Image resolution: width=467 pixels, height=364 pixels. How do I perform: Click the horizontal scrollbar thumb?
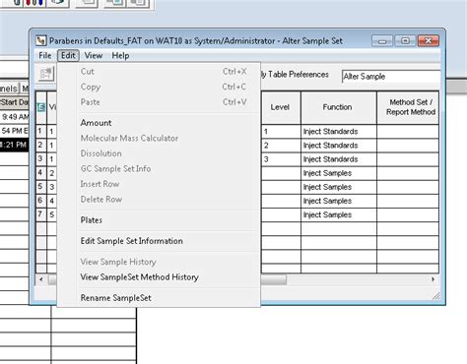coord(274,279)
